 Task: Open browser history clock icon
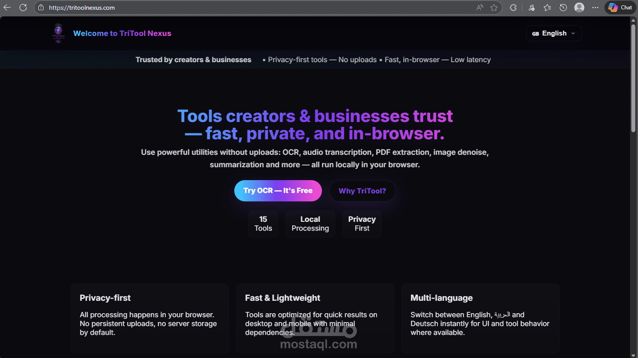click(563, 8)
